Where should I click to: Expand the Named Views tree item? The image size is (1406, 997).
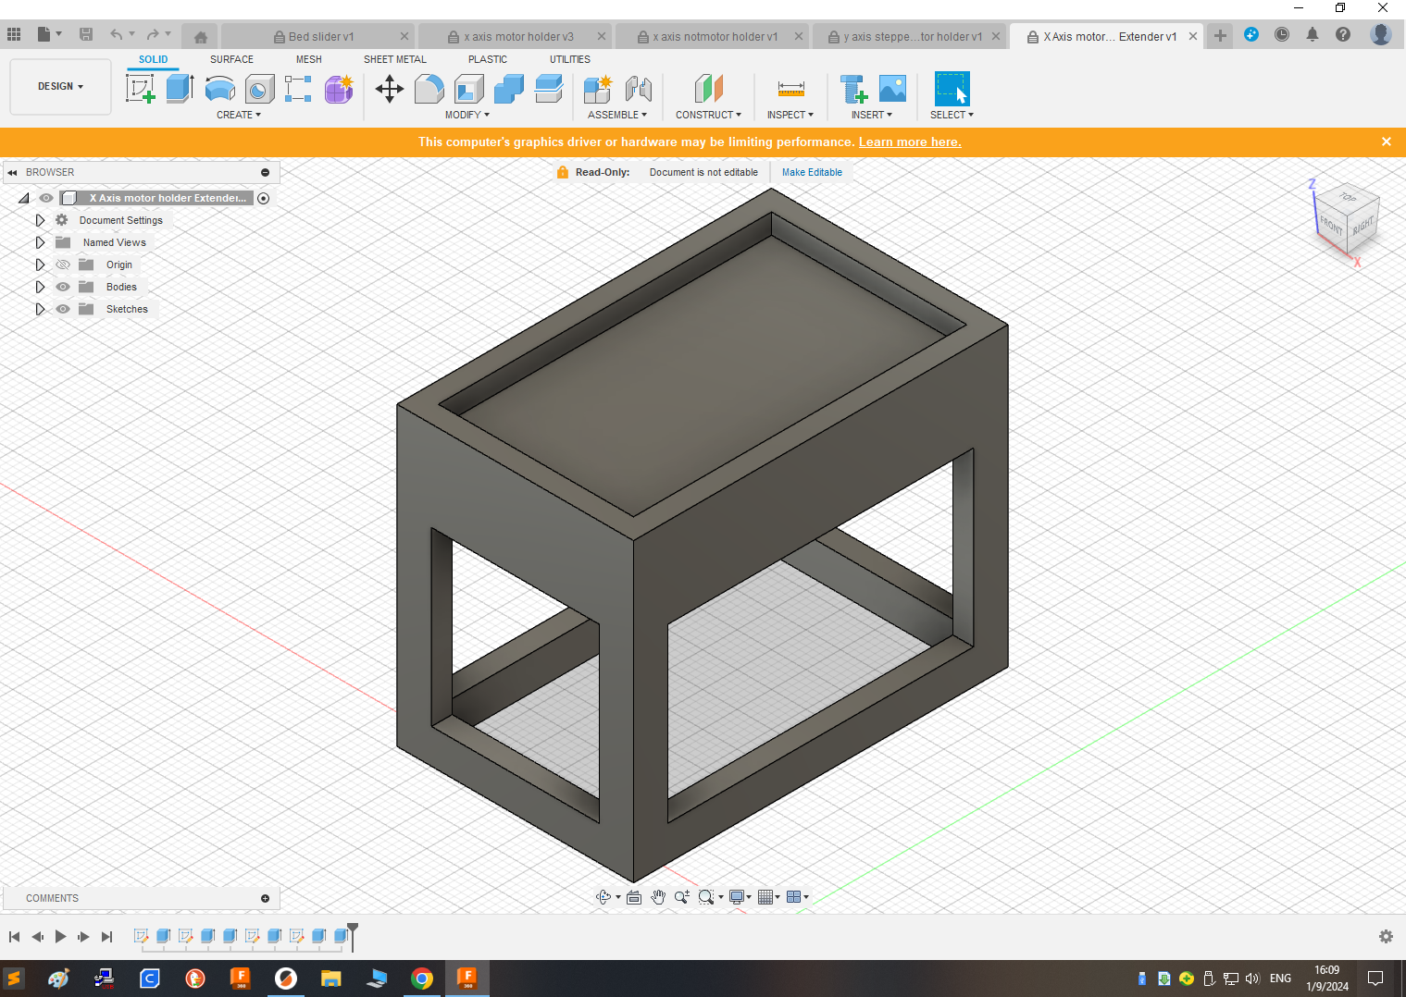(x=40, y=242)
